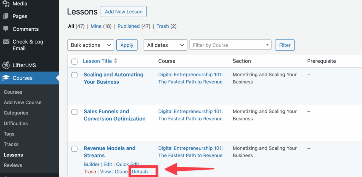Click the Apply bulk action button
The height and width of the screenshot is (177, 362).
[x=127, y=45]
